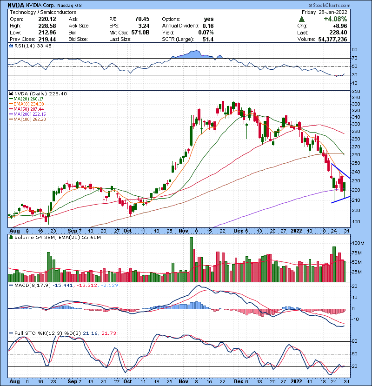Click the Volume value 54,377,236
Screen dimensions: 372x386
coord(332,39)
